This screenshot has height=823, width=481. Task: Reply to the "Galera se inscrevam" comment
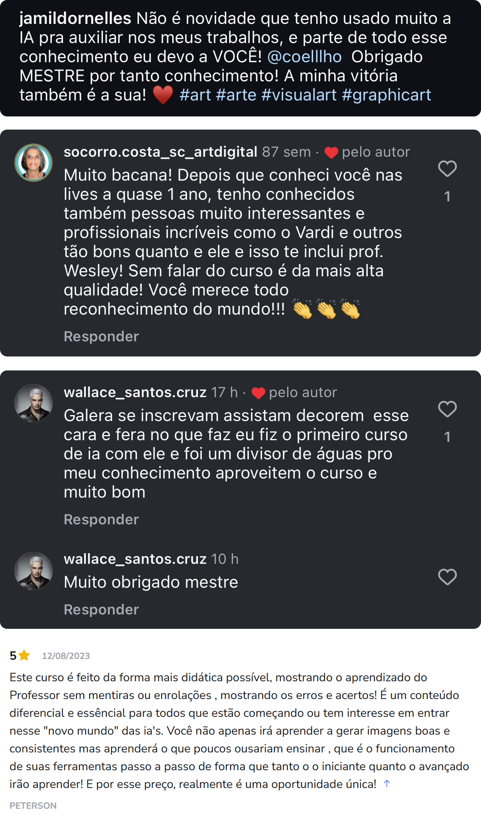click(101, 520)
